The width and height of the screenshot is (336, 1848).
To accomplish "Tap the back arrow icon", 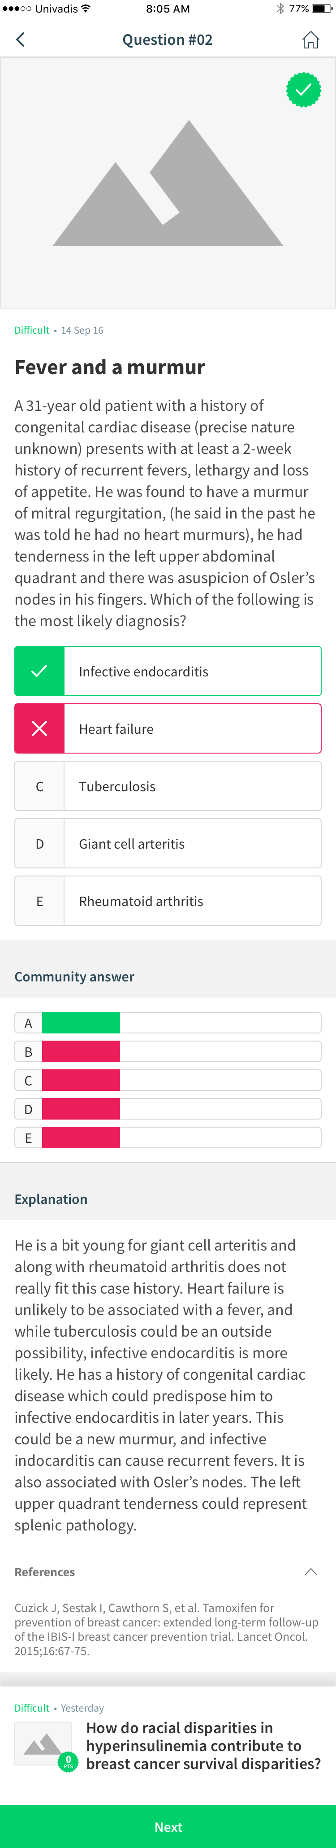I will 20,39.
